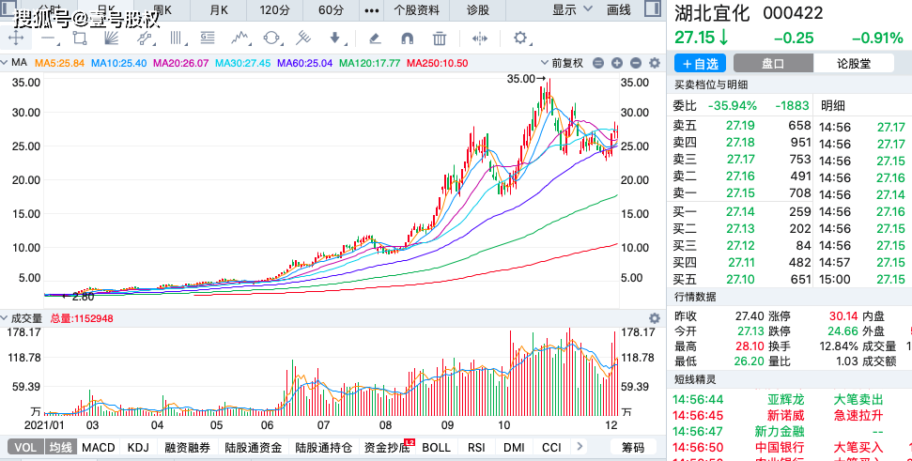This screenshot has width=912, height=461.
Task: Toggle the VOL indicator
Action: pyautogui.click(x=25, y=447)
